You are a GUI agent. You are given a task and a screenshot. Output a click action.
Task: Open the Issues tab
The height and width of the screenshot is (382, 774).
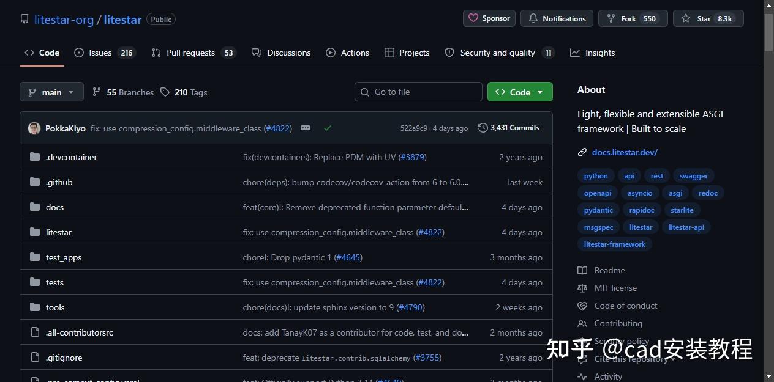pyautogui.click(x=104, y=53)
